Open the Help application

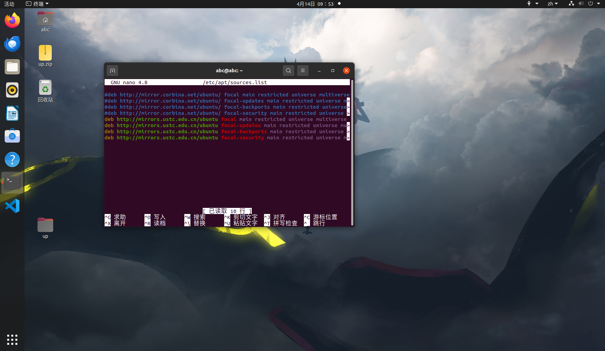coord(12,159)
